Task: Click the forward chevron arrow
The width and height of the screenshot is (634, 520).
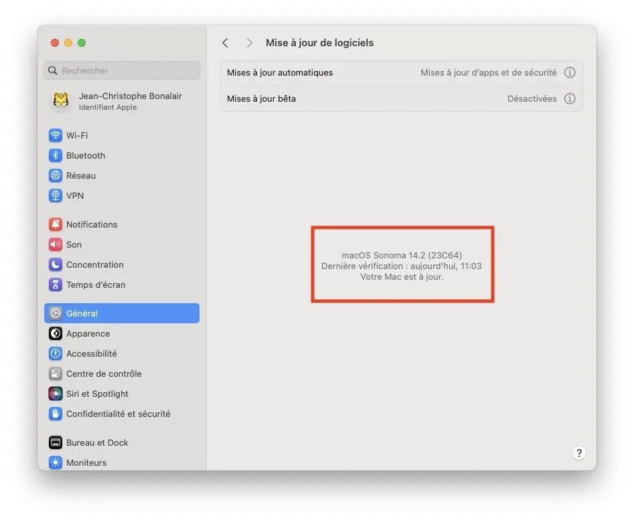Action: (248, 42)
